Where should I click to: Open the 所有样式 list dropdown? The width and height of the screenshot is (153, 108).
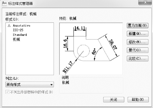pos(30,85)
